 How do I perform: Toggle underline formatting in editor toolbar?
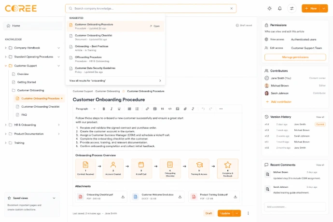tap(119, 109)
